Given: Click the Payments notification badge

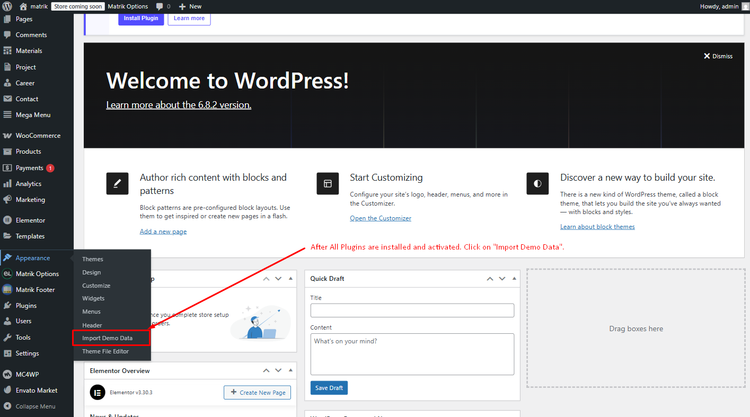Looking at the screenshot, I should point(50,168).
